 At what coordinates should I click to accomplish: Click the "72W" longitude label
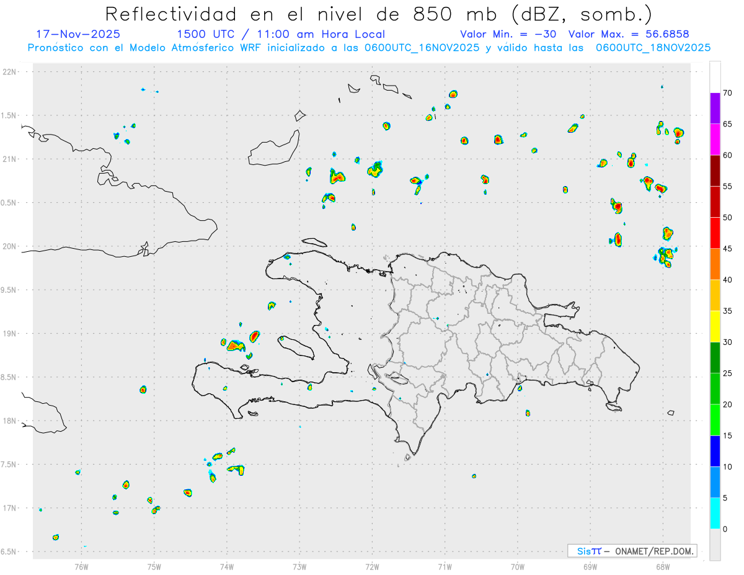372,566
